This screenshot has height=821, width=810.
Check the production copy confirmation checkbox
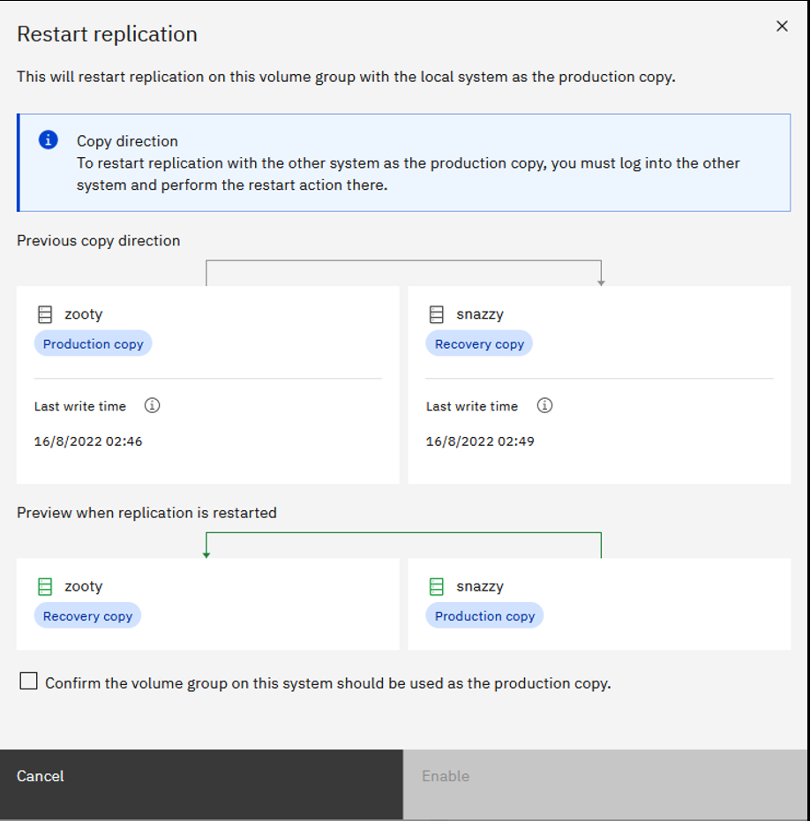click(28, 681)
